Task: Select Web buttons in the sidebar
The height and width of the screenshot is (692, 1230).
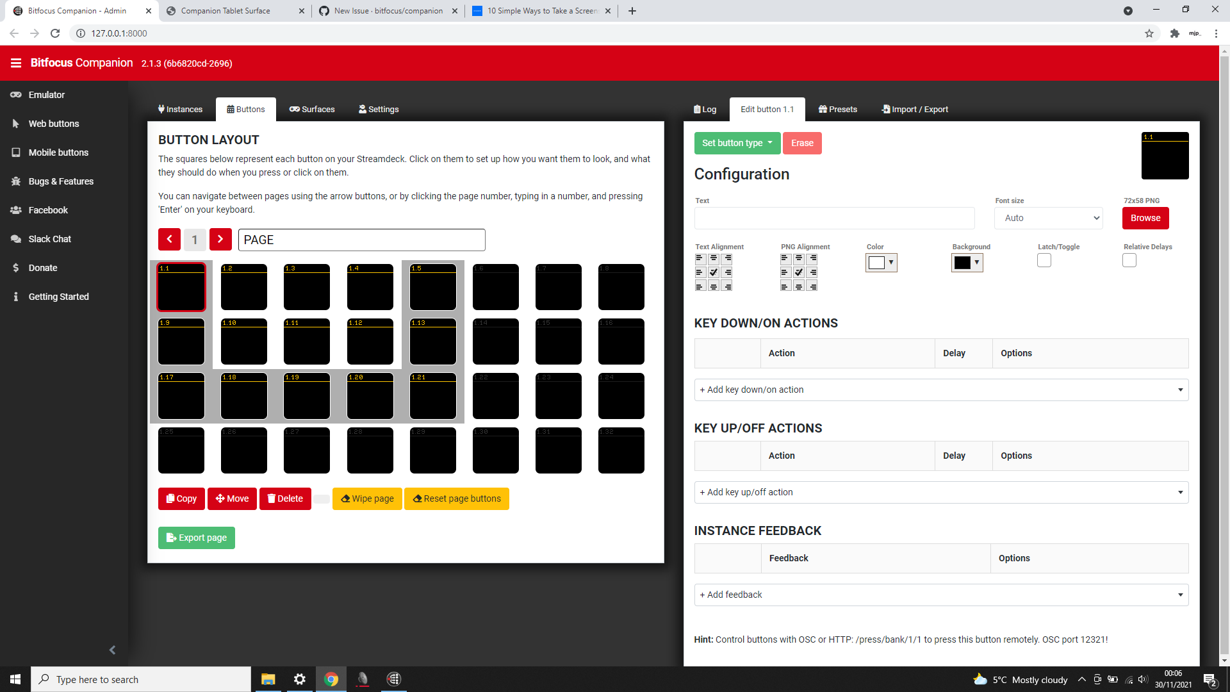Action: (53, 123)
